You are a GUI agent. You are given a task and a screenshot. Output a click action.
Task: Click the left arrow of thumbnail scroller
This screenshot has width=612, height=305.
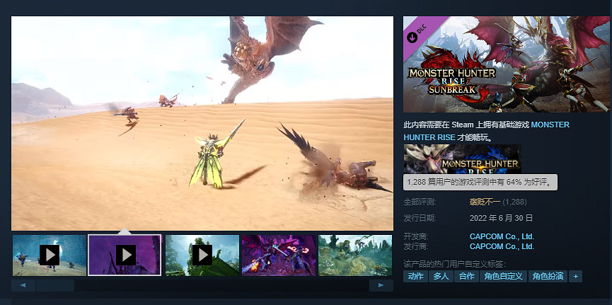coord(23,285)
